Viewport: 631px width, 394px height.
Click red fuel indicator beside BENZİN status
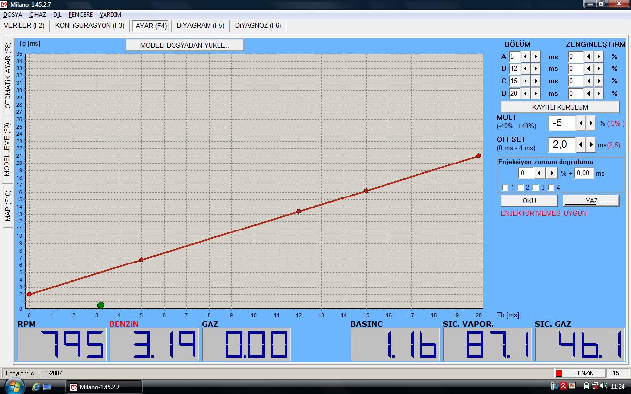pos(559,373)
